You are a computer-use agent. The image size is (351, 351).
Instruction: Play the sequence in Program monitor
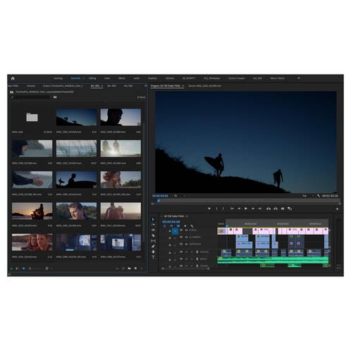click(246, 209)
